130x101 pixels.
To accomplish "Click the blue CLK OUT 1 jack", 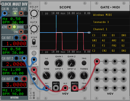I will (16, 38).
